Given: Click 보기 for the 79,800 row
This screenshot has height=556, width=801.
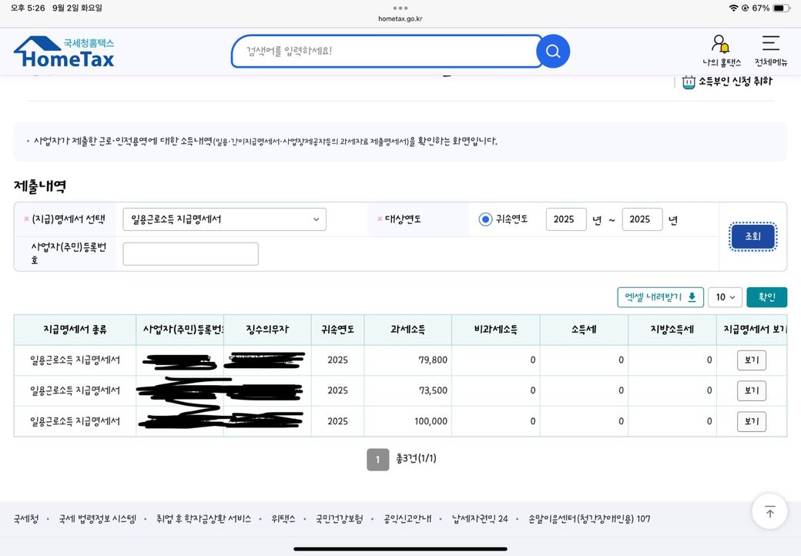Looking at the screenshot, I should (751, 360).
